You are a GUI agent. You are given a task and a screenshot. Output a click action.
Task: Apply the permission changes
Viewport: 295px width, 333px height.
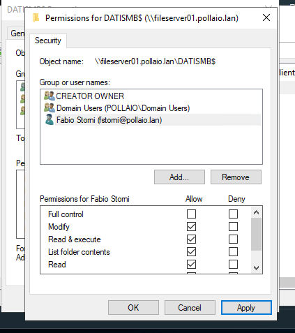point(246,308)
